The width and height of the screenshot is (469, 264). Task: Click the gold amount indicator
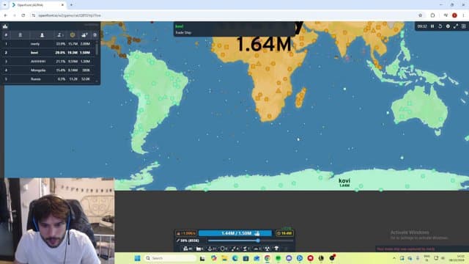[x=284, y=233]
